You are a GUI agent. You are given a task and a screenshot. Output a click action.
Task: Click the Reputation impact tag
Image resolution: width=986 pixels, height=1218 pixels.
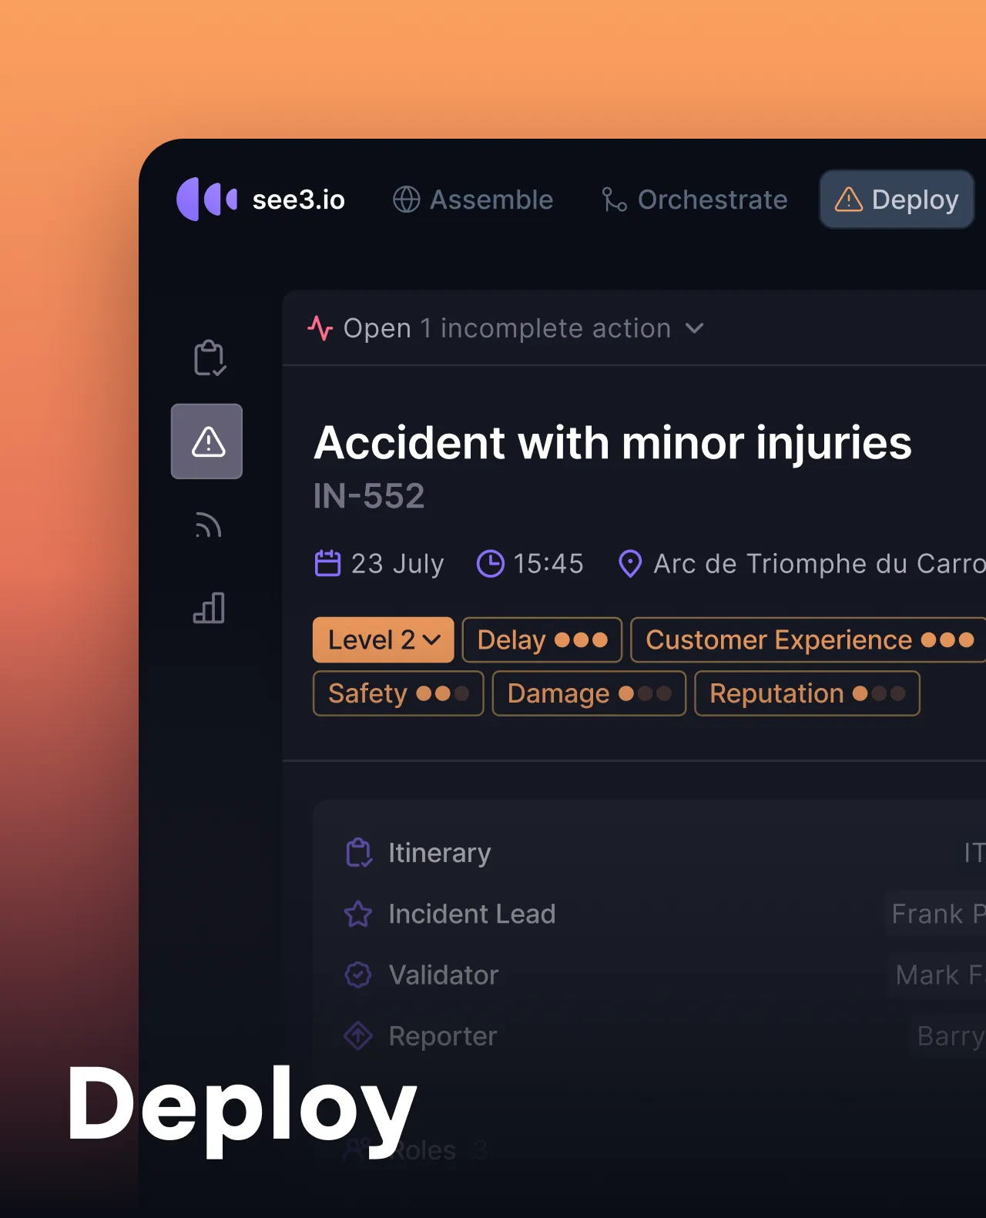807,693
